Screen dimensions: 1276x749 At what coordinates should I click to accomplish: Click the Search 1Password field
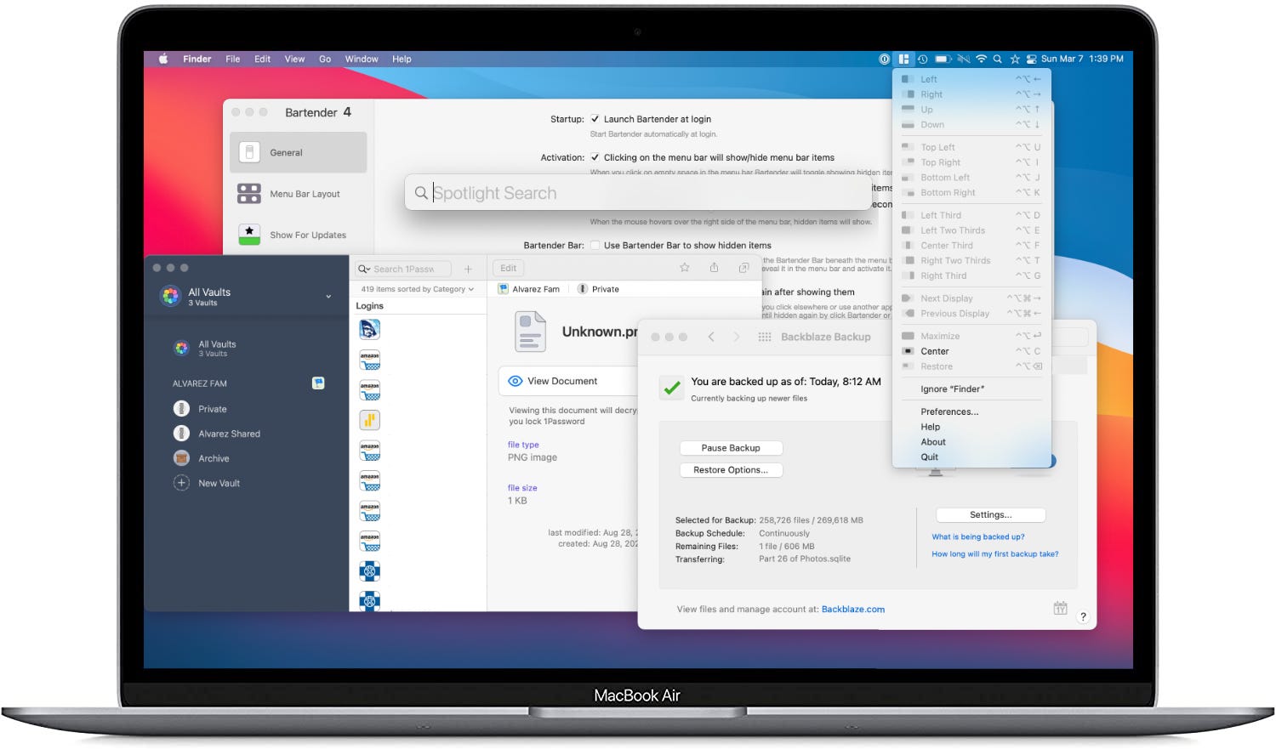(x=405, y=269)
